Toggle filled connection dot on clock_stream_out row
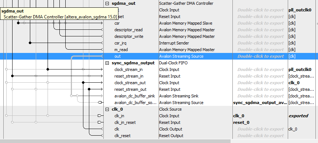The width and height of the screenshot is (318, 143). point(83,83)
